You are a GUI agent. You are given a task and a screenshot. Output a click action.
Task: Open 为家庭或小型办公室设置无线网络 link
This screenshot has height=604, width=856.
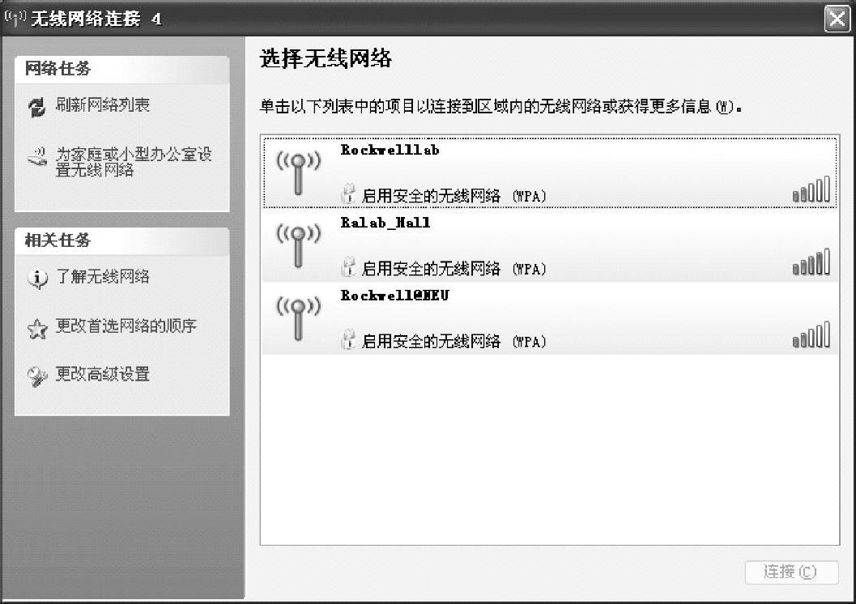tap(134, 162)
